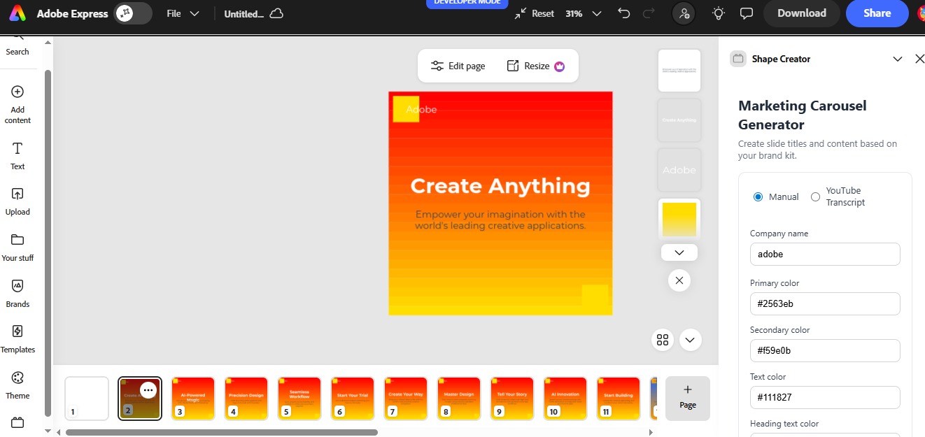Open the three-dot menu on page 2
This screenshot has width=925, height=437.
(x=148, y=390)
